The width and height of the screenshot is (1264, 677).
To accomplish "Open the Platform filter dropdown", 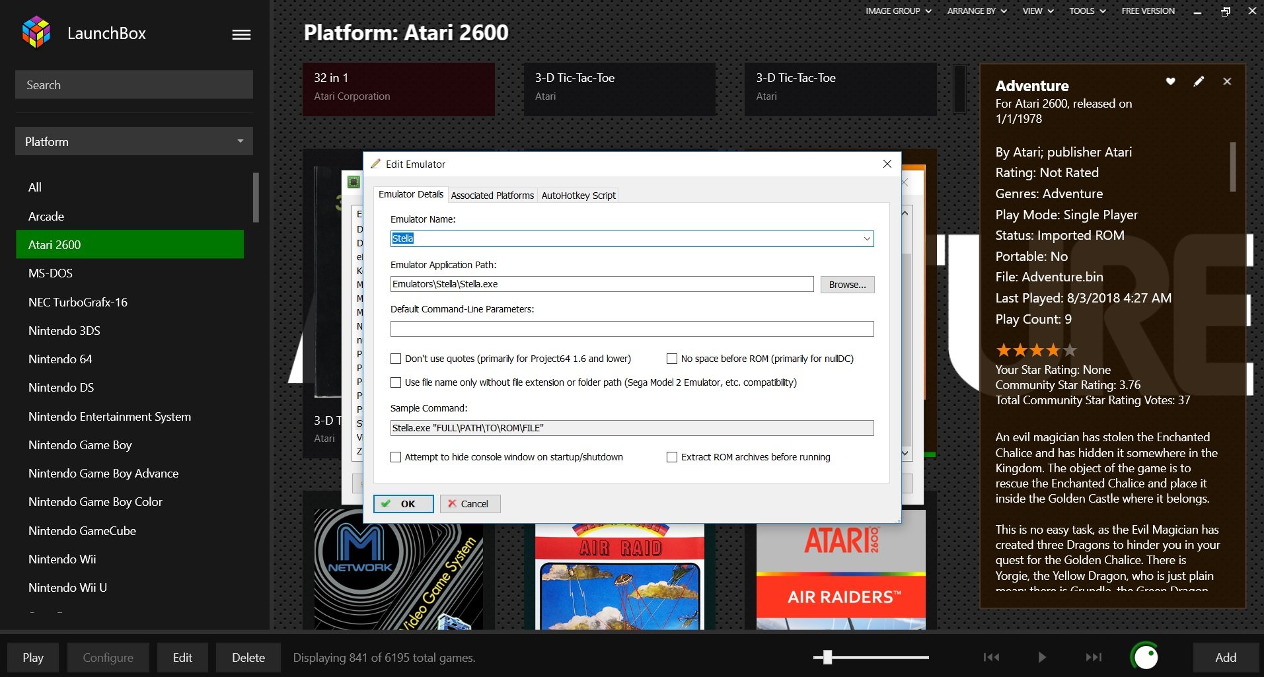I will pos(134,141).
